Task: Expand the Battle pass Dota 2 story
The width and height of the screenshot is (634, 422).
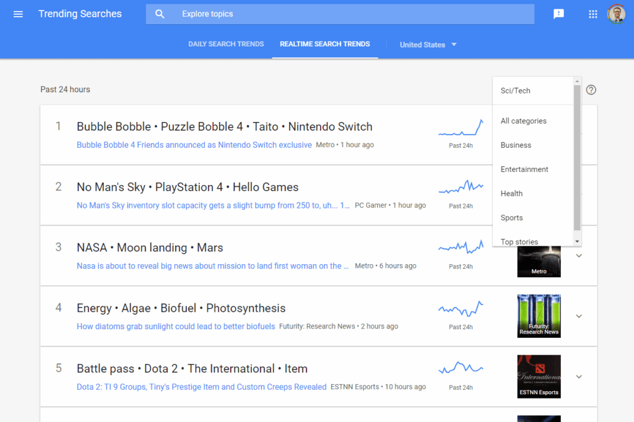Action: tap(579, 377)
